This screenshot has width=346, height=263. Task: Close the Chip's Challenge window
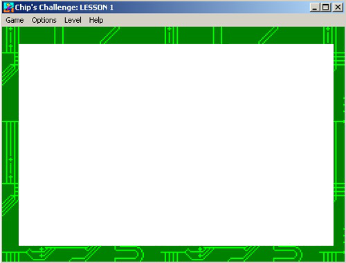coord(338,8)
